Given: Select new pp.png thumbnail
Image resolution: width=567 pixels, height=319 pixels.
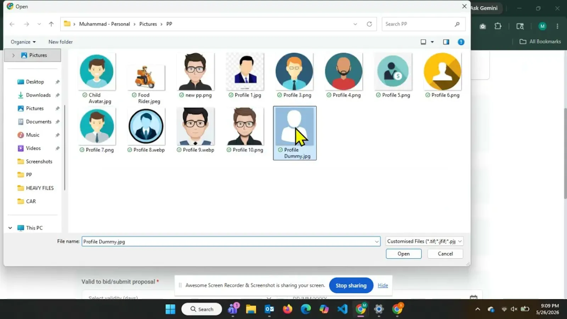Looking at the screenshot, I should [196, 72].
